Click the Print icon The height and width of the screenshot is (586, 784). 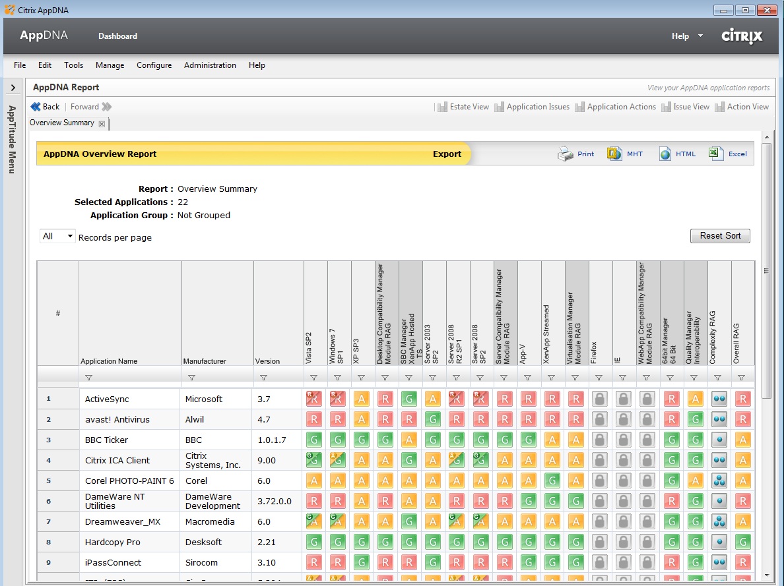(x=575, y=154)
